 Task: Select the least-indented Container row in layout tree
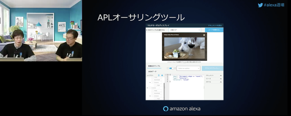point(154,88)
